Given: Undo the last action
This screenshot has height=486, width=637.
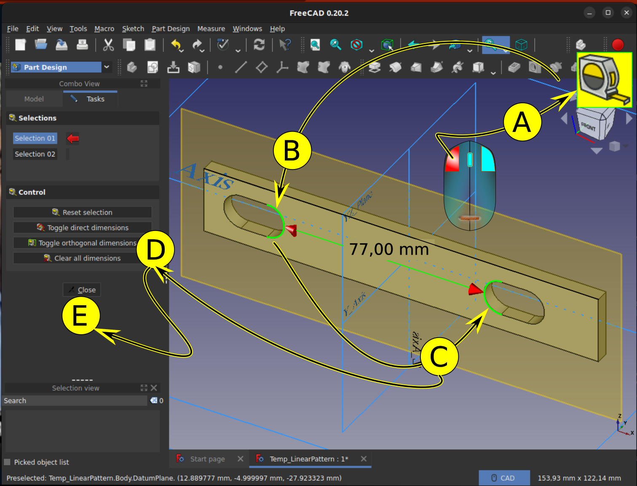Looking at the screenshot, I should (176, 45).
